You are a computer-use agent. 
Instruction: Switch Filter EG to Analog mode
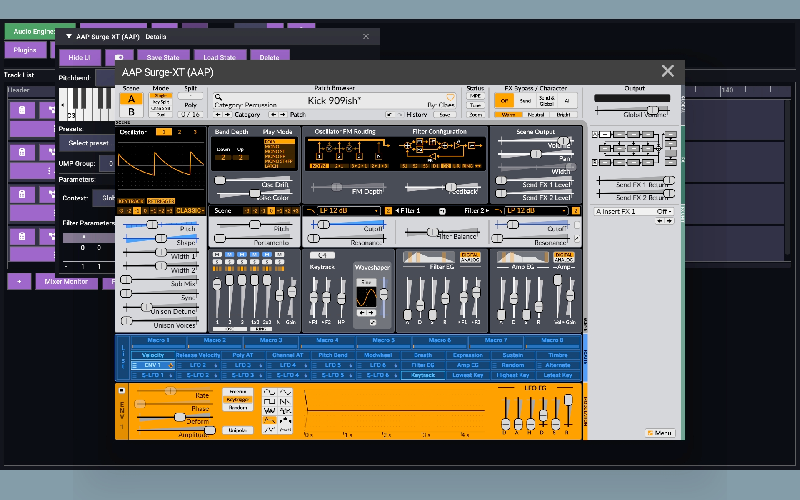pos(470,260)
